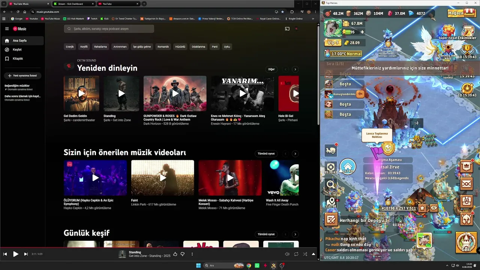Toggle the bookmark star in the address bar

tap(282, 12)
